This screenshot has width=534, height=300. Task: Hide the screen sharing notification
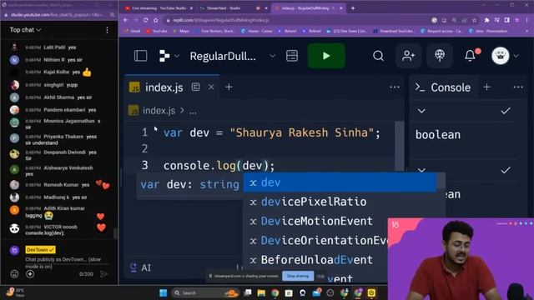tap(320, 276)
